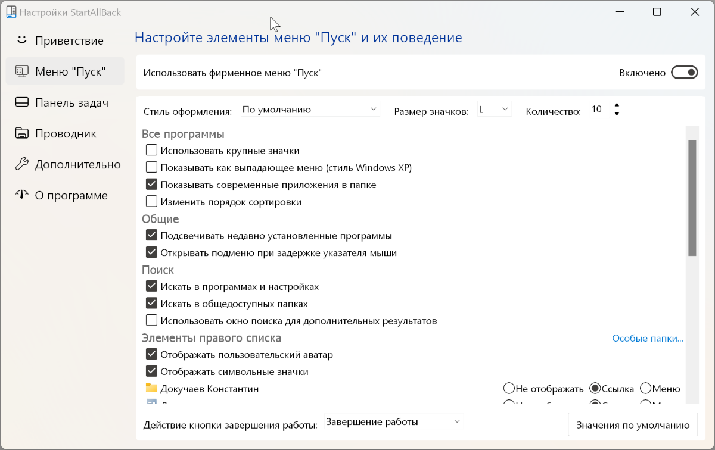Uncheck Показывать современные приложения в папке
Viewport: 715px width, 450px height.
[x=151, y=185]
